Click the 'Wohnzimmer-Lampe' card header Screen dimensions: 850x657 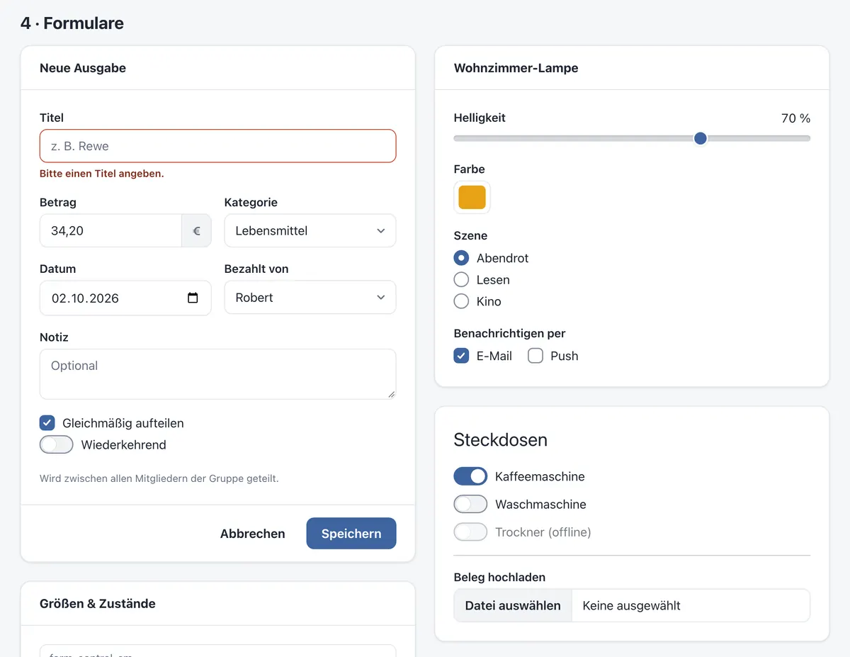click(632, 68)
